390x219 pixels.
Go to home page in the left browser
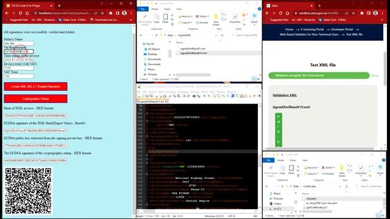coord(27,13)
